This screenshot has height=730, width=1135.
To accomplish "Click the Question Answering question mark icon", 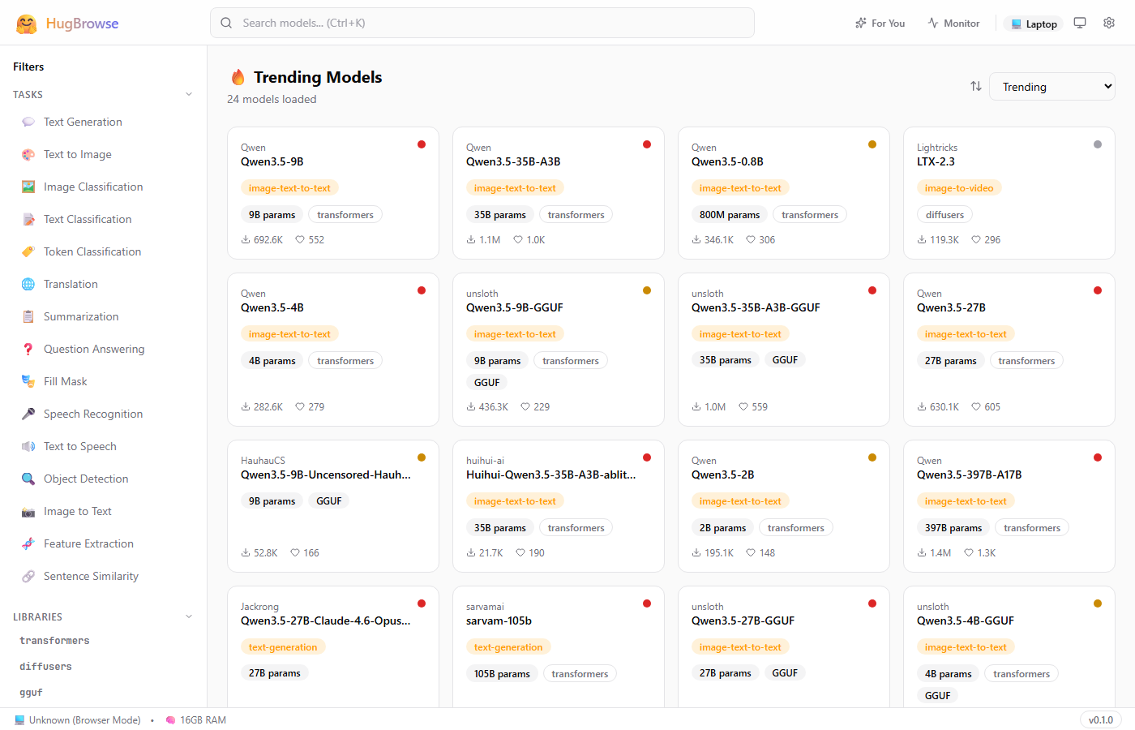I will click(x=28, y=349).
